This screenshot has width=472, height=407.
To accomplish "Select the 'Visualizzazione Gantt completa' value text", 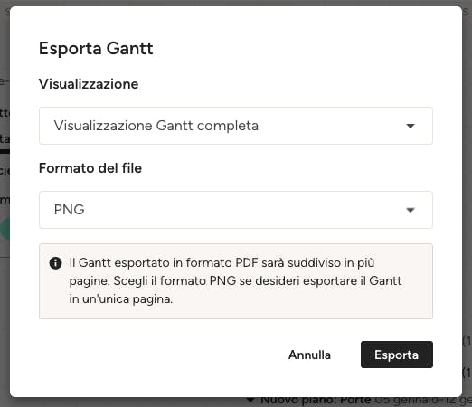I will [x=156, y=126].
